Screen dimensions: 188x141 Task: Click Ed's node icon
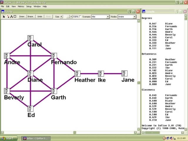[31, 109]
